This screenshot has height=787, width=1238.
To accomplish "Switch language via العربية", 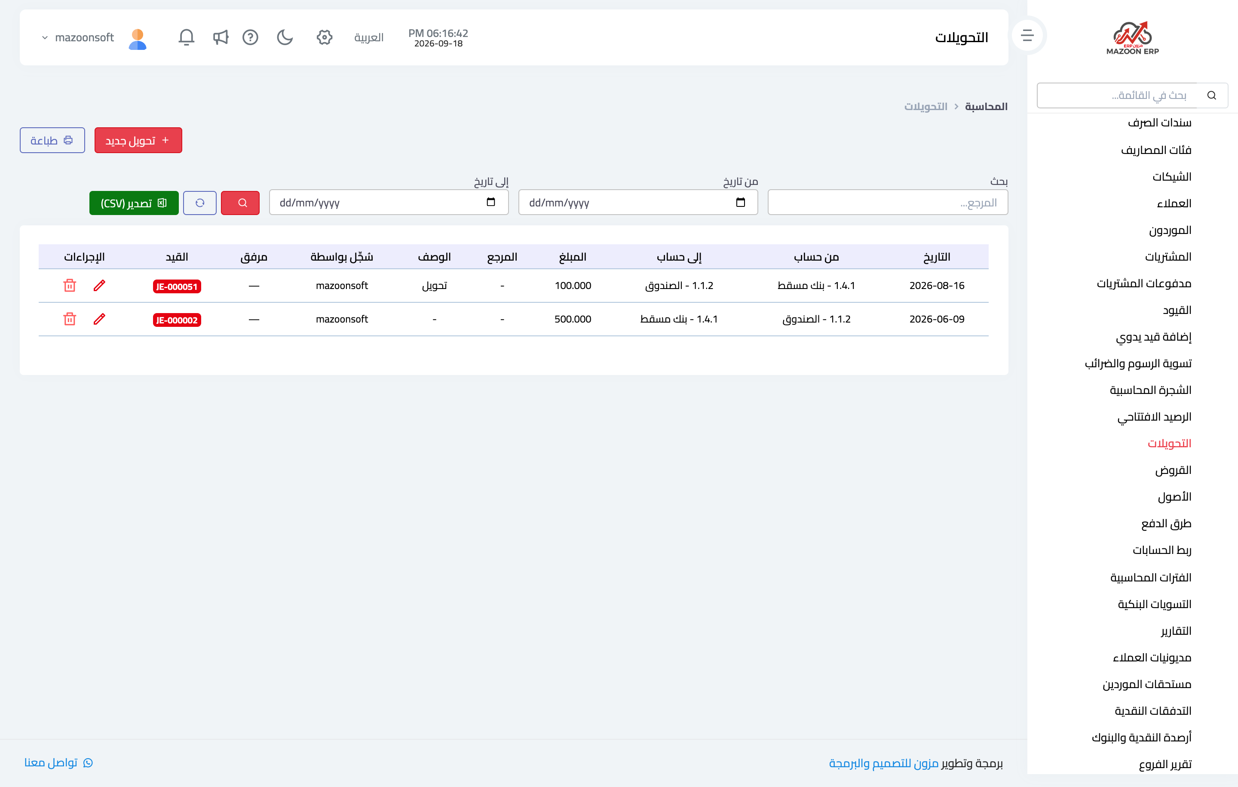I will coord(369,37).
